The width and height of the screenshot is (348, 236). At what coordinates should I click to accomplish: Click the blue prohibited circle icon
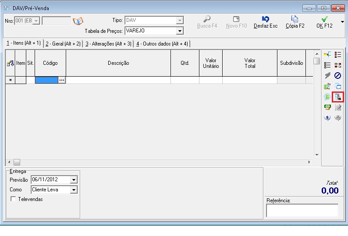338,76
